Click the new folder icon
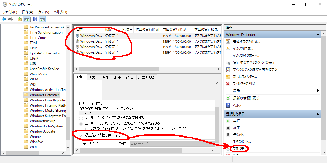This screenshot has height=163, width=327. click(x=228, y=77)
